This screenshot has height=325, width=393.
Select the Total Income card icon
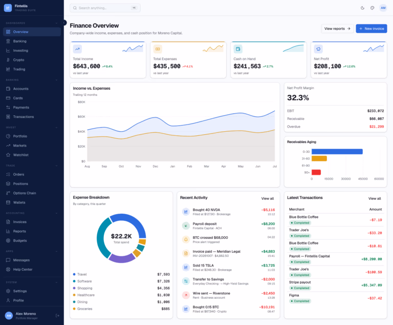click(x=77, y=49)
